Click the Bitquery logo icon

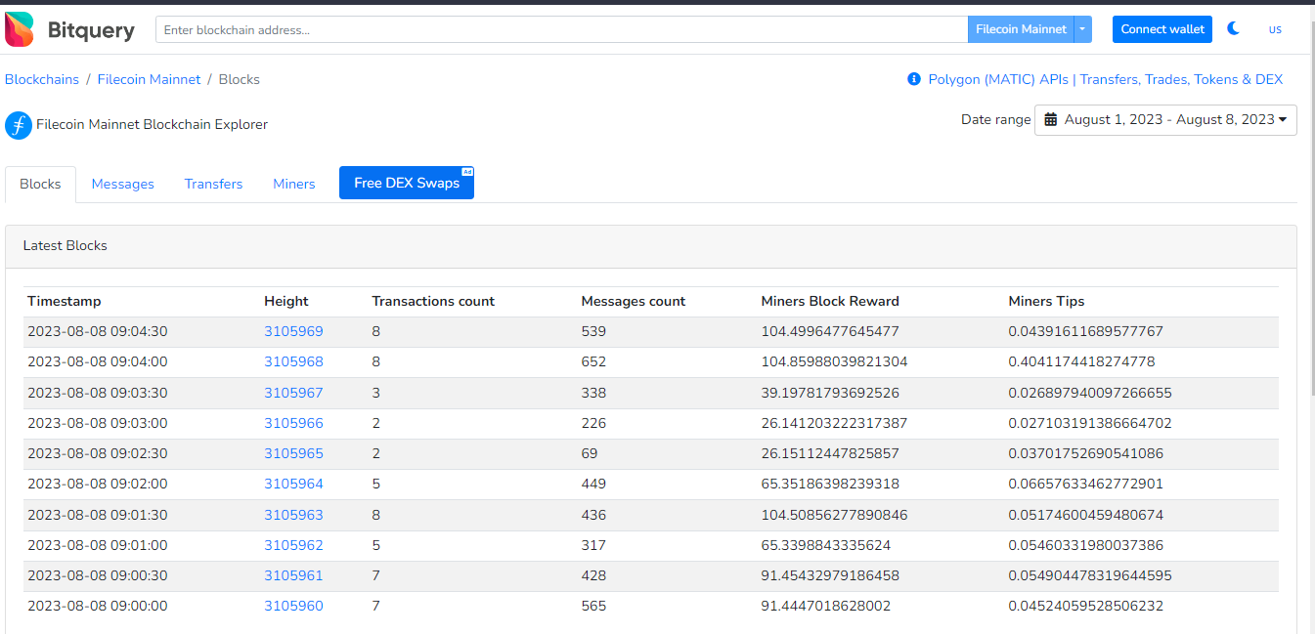pos(19,29)
